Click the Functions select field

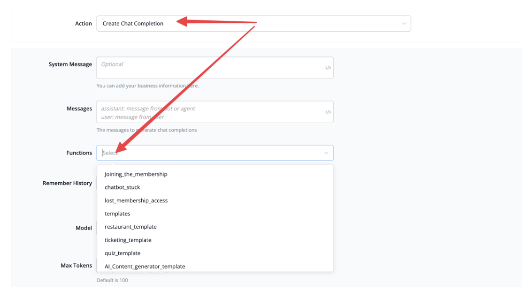[x=215, y=153]
